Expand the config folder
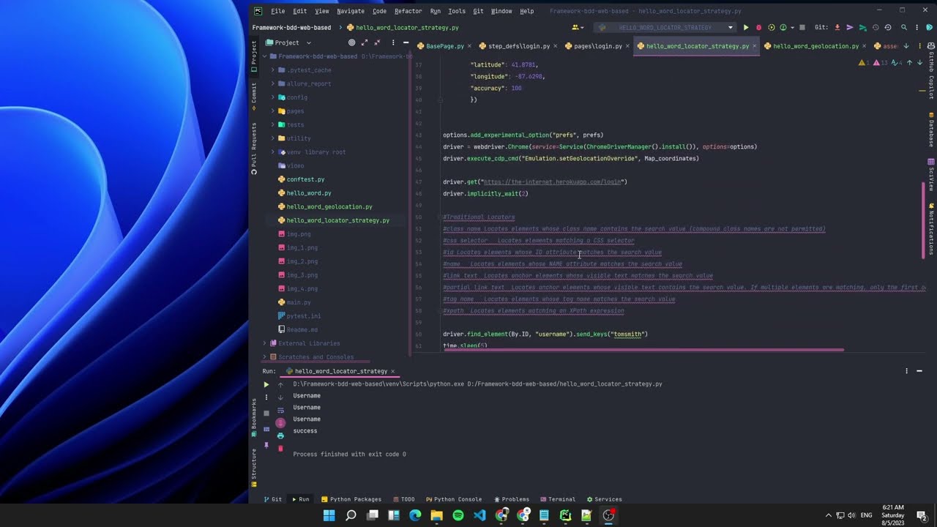This screenshot has height=527, width=937. [x=273, y=97]
